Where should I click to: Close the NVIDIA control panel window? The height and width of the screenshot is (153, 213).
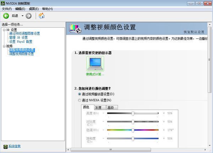[x=208, y=4]
